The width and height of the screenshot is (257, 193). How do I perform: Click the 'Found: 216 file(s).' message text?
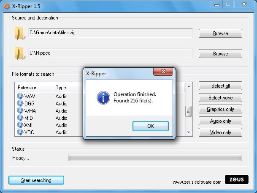point(133,101)
